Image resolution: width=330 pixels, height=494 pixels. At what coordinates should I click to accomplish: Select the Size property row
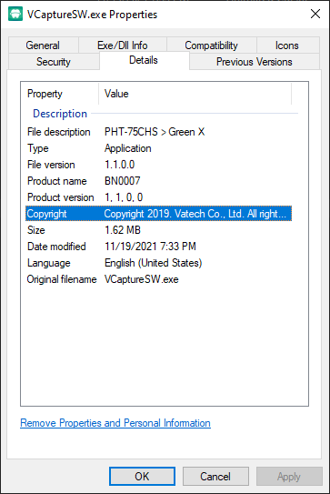click(x=159, y=230)
